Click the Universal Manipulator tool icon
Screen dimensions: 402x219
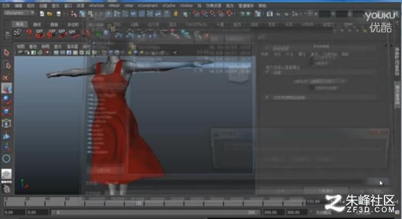click(x=6, y=123)
